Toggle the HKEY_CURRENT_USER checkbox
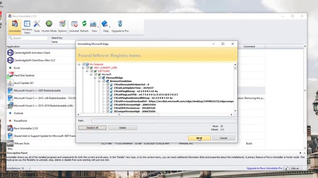The height and width of the screenshot is (178, 318). click(x=87, y=68)
